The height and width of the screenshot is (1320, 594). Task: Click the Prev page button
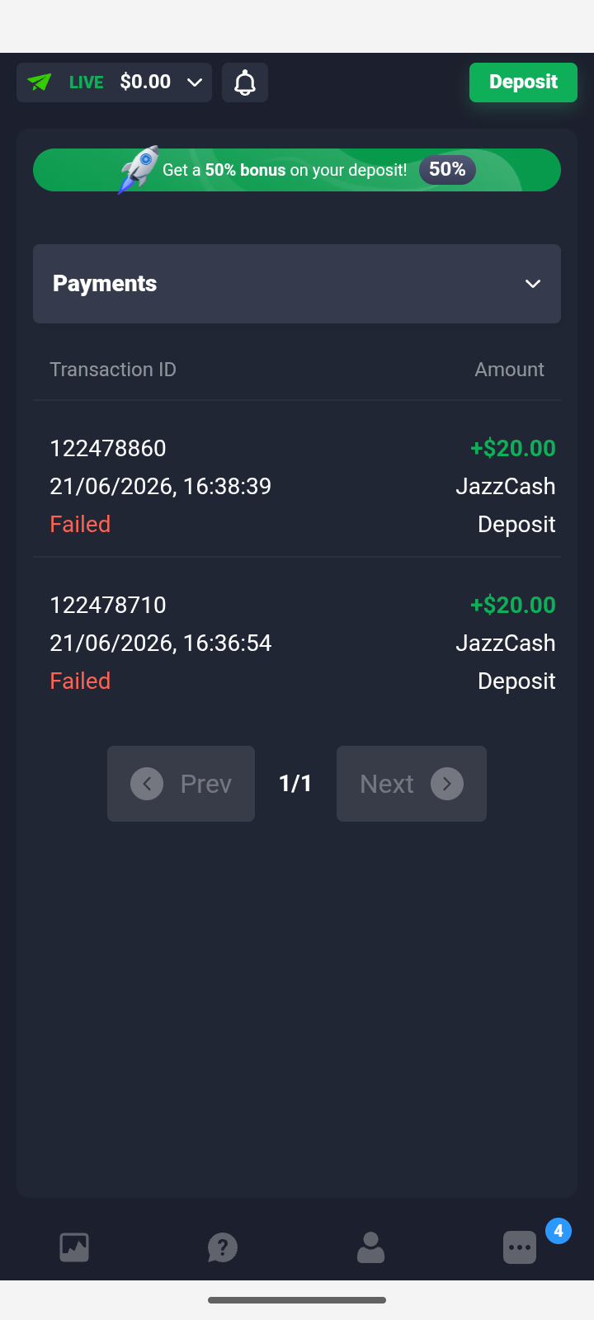click(x=181, y=784)
